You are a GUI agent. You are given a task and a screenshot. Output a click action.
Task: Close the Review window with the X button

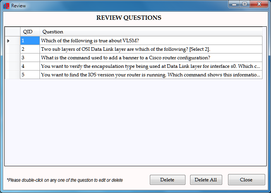tap(259, 4)
